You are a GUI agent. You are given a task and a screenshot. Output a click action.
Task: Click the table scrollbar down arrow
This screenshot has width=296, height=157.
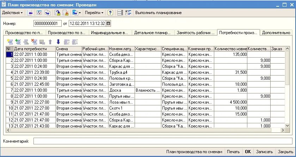point(287,125)
